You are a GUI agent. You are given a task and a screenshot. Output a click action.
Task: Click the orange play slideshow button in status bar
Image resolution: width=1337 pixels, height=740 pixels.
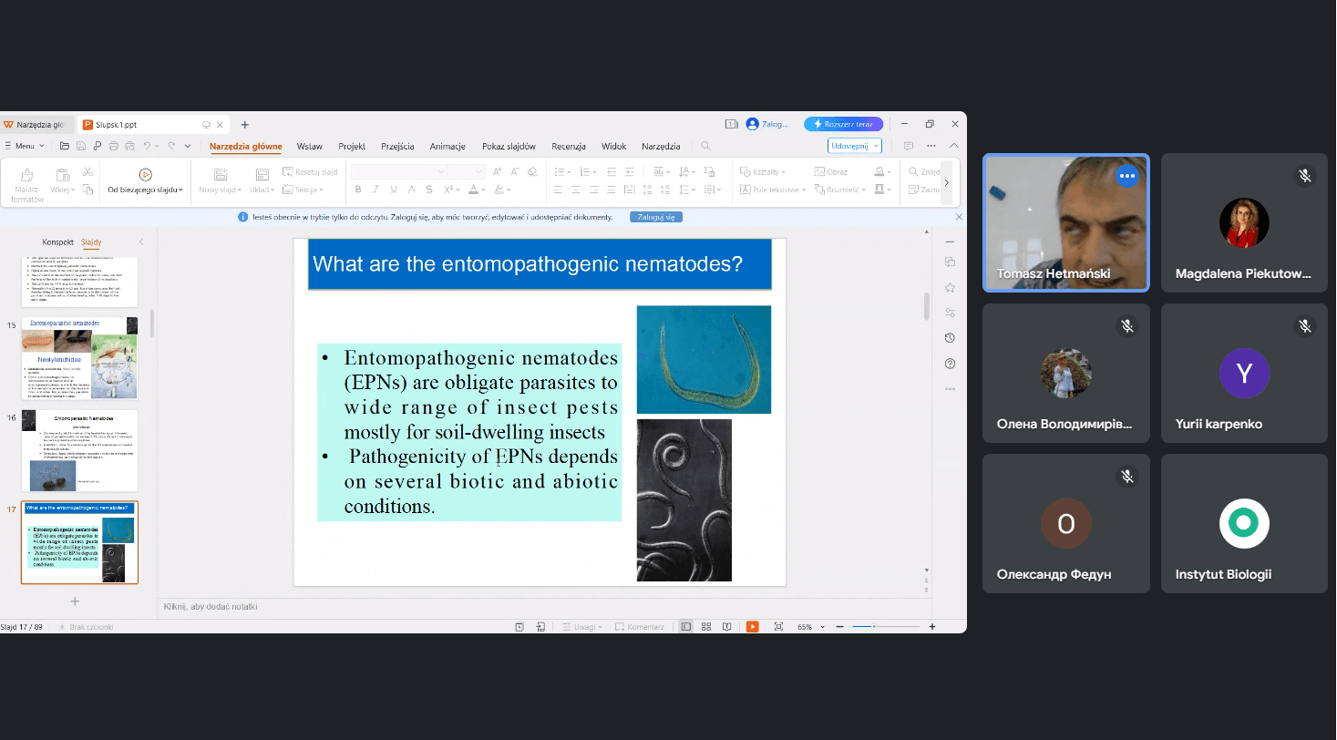(x=752, y=627)
